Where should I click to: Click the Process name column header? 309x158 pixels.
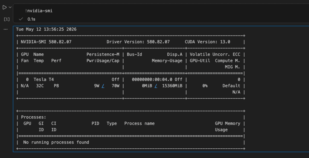139,124
